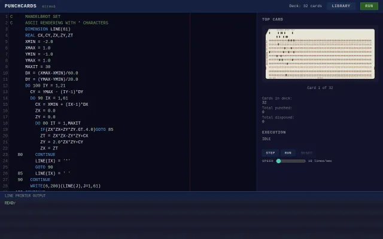Screen dimensions: 383x239
Task: Click code line 'ZY = 2.0*ZX*ZY+CY'
Action: 62,142
